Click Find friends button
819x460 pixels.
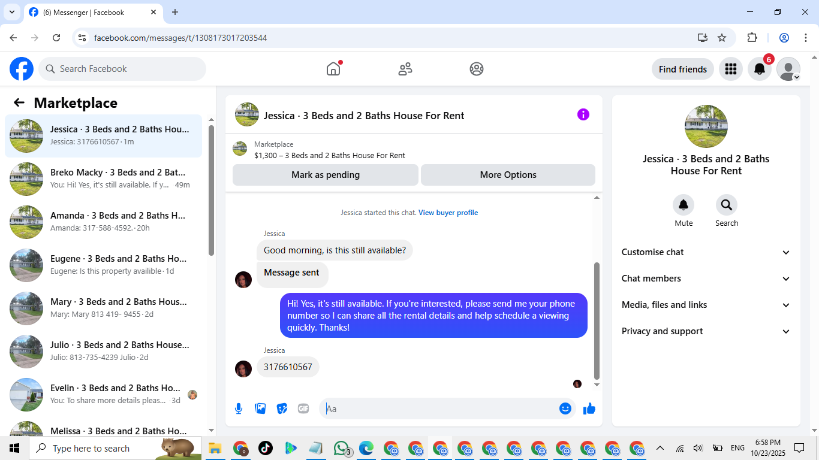(682, 69)
